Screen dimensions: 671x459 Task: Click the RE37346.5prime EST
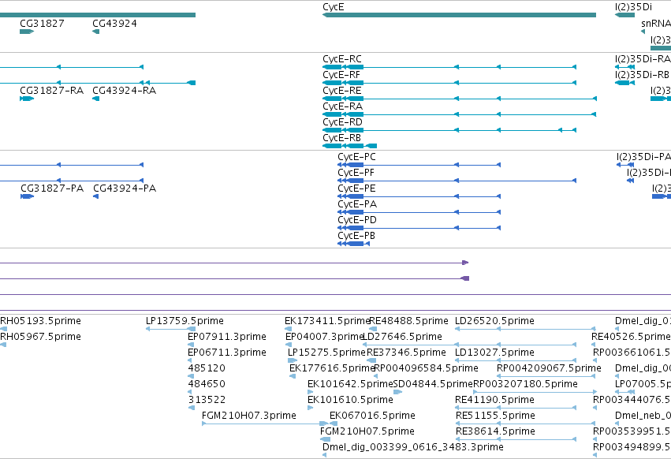[371, 360]
